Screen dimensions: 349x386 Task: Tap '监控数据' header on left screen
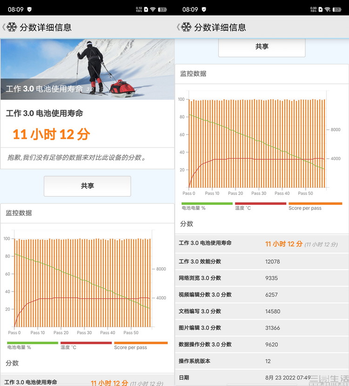point(19,213)
